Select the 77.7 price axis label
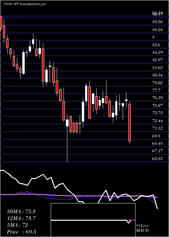The height and width of the screenshot is (237, 169). pyautogui.click(x=156, y=90)
